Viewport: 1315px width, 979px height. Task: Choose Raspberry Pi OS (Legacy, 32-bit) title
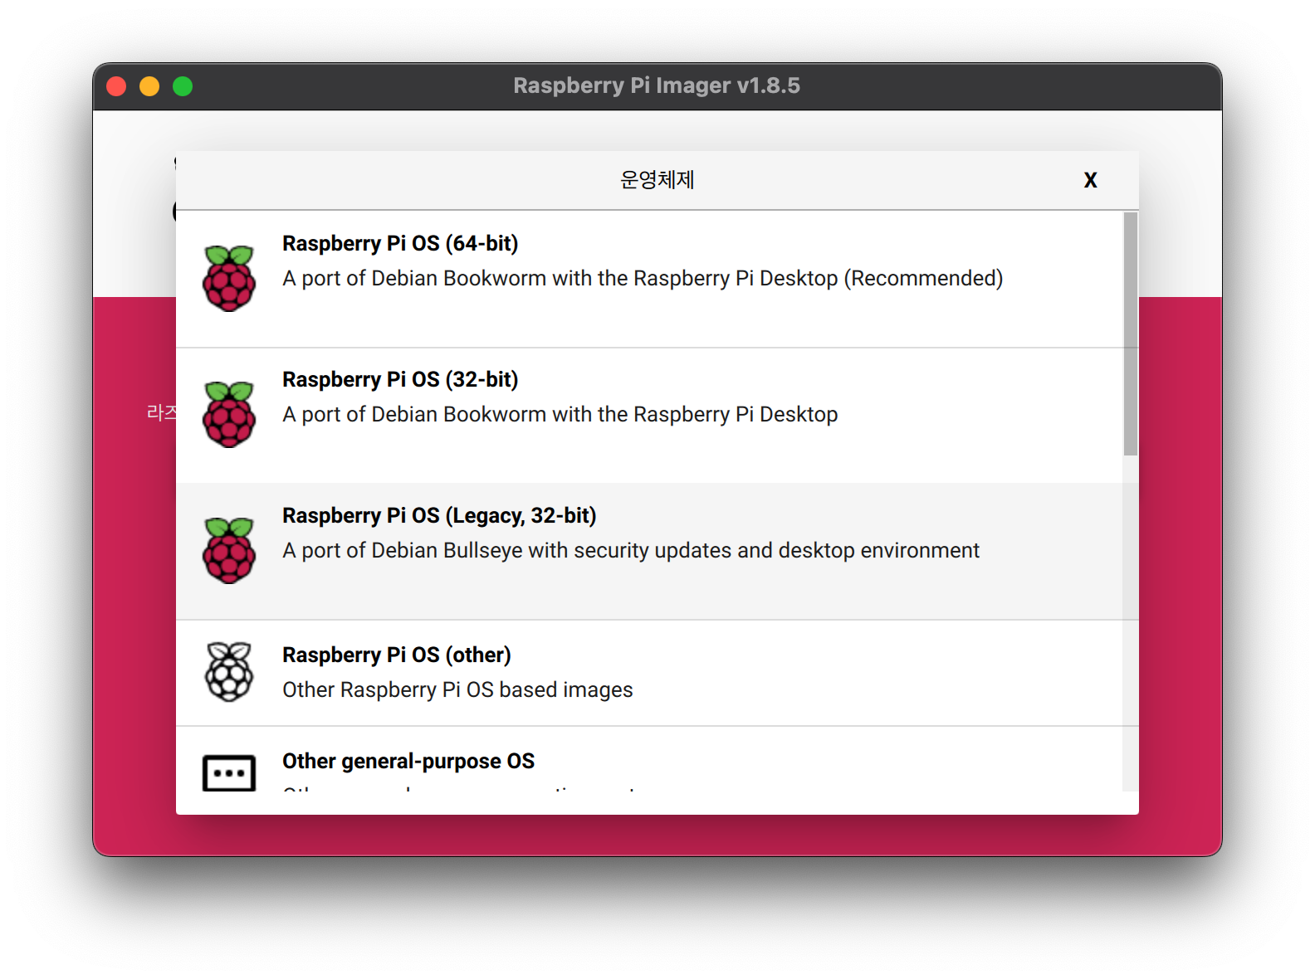439,515
